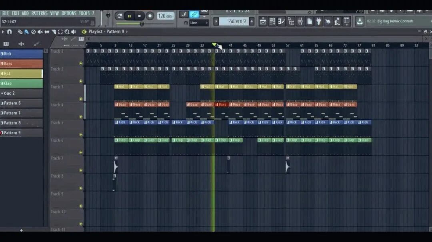Mute Track 7 using its green dot

(x=81, y=170)
